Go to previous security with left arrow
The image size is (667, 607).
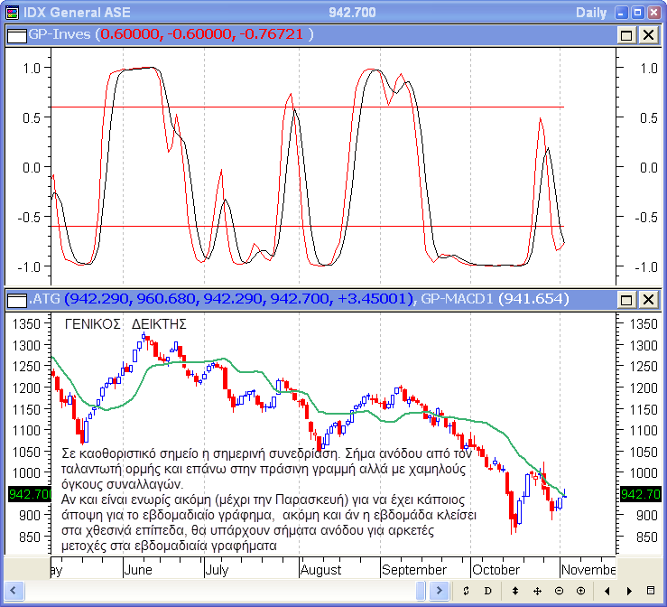click(x=606, y=590)
